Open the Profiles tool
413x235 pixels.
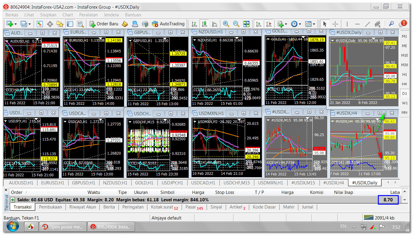[24, 24]
